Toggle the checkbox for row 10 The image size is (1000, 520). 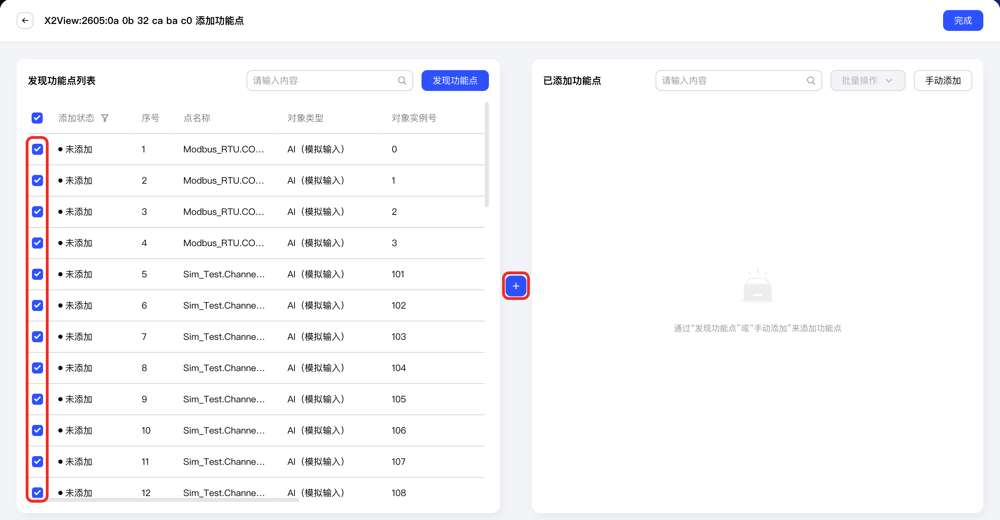point(37,430)
